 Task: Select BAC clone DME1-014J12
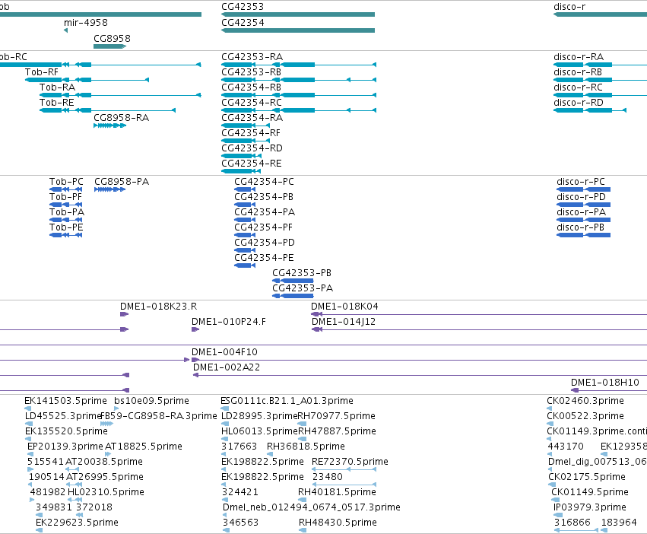coord(479,329)
